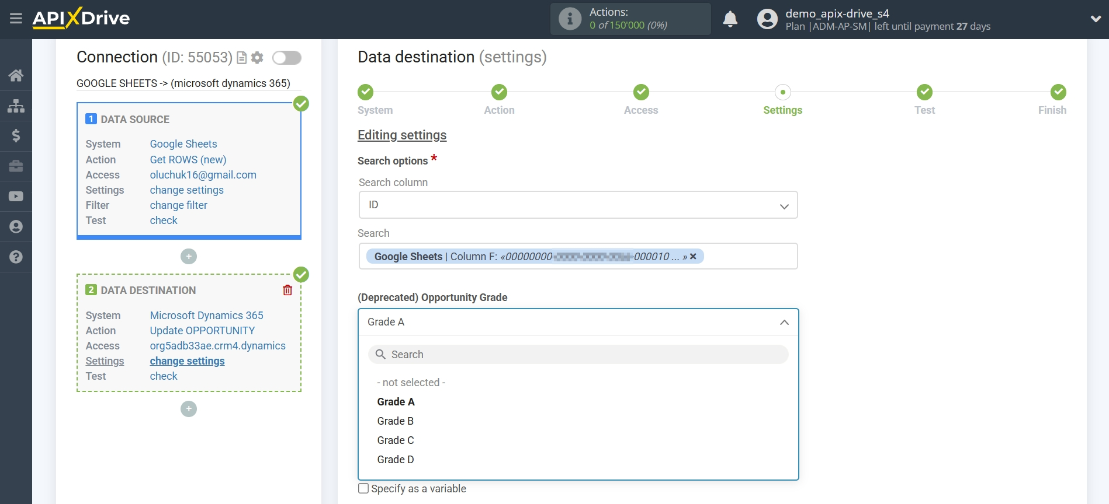Screen dimensions: 1109x504
Task: Enable Specify as a variable checkbox
Action: pos(363,488)
